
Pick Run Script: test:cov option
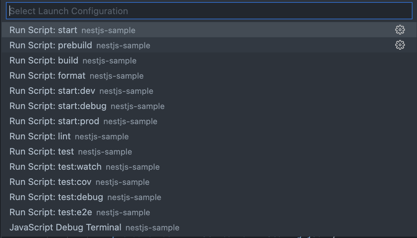pyautogui.click(x=209, y=182)
